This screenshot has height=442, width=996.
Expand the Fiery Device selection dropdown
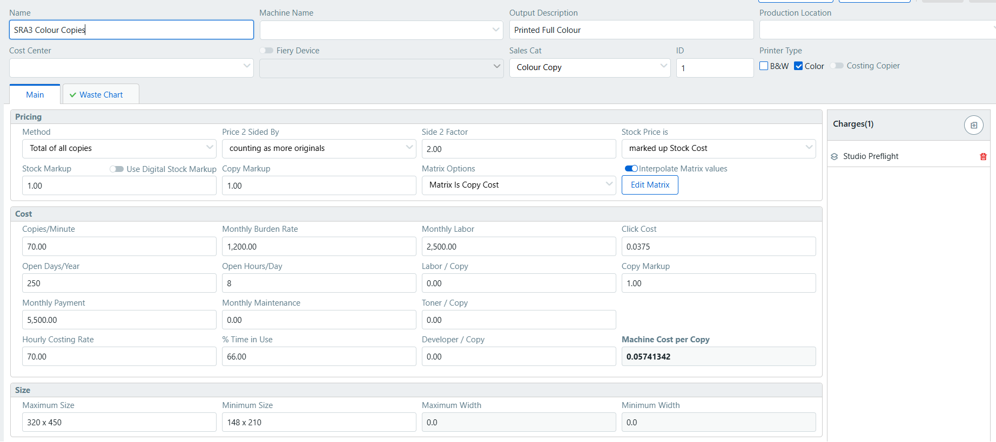point(381,68)
